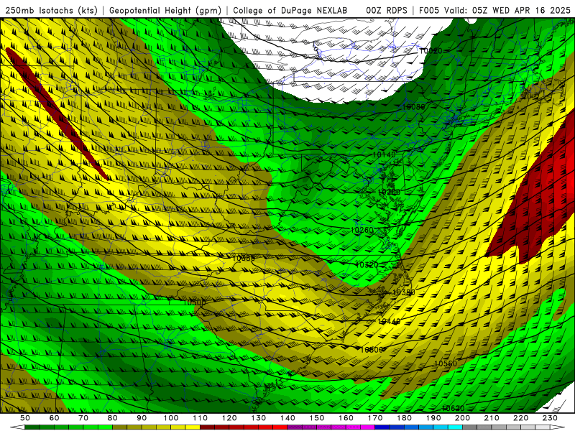The height and width of the screenshot is (431, 575).
Task: Click the 10260 height contour label
Action: (x=362, y=230)
